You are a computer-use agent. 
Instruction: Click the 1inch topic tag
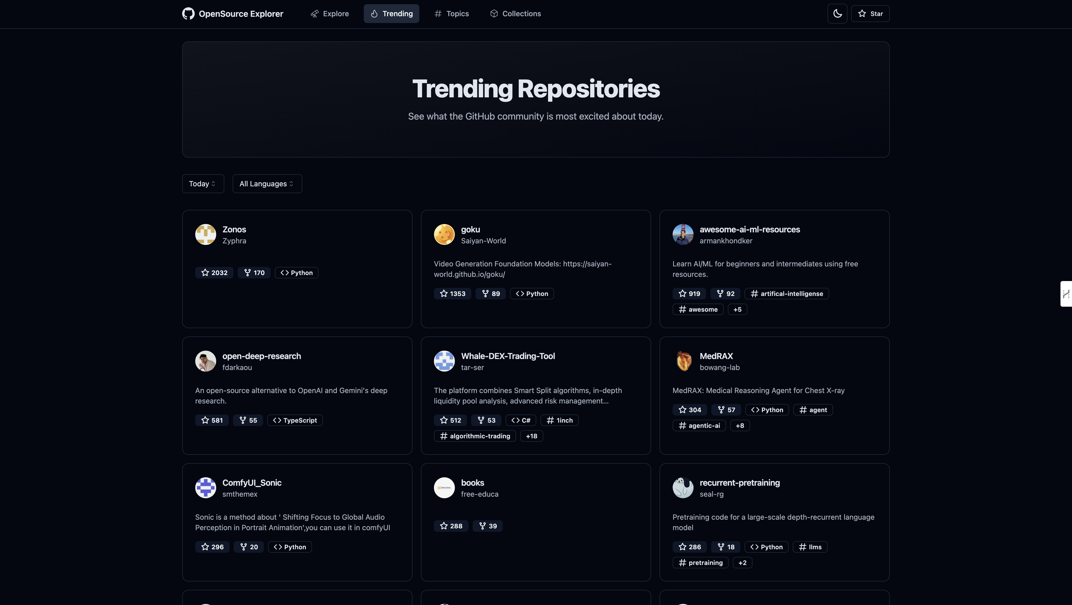click(559, 420)
